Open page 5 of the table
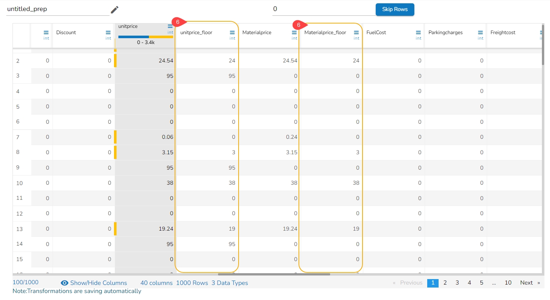The image size is (550, 300). [481, 282]
